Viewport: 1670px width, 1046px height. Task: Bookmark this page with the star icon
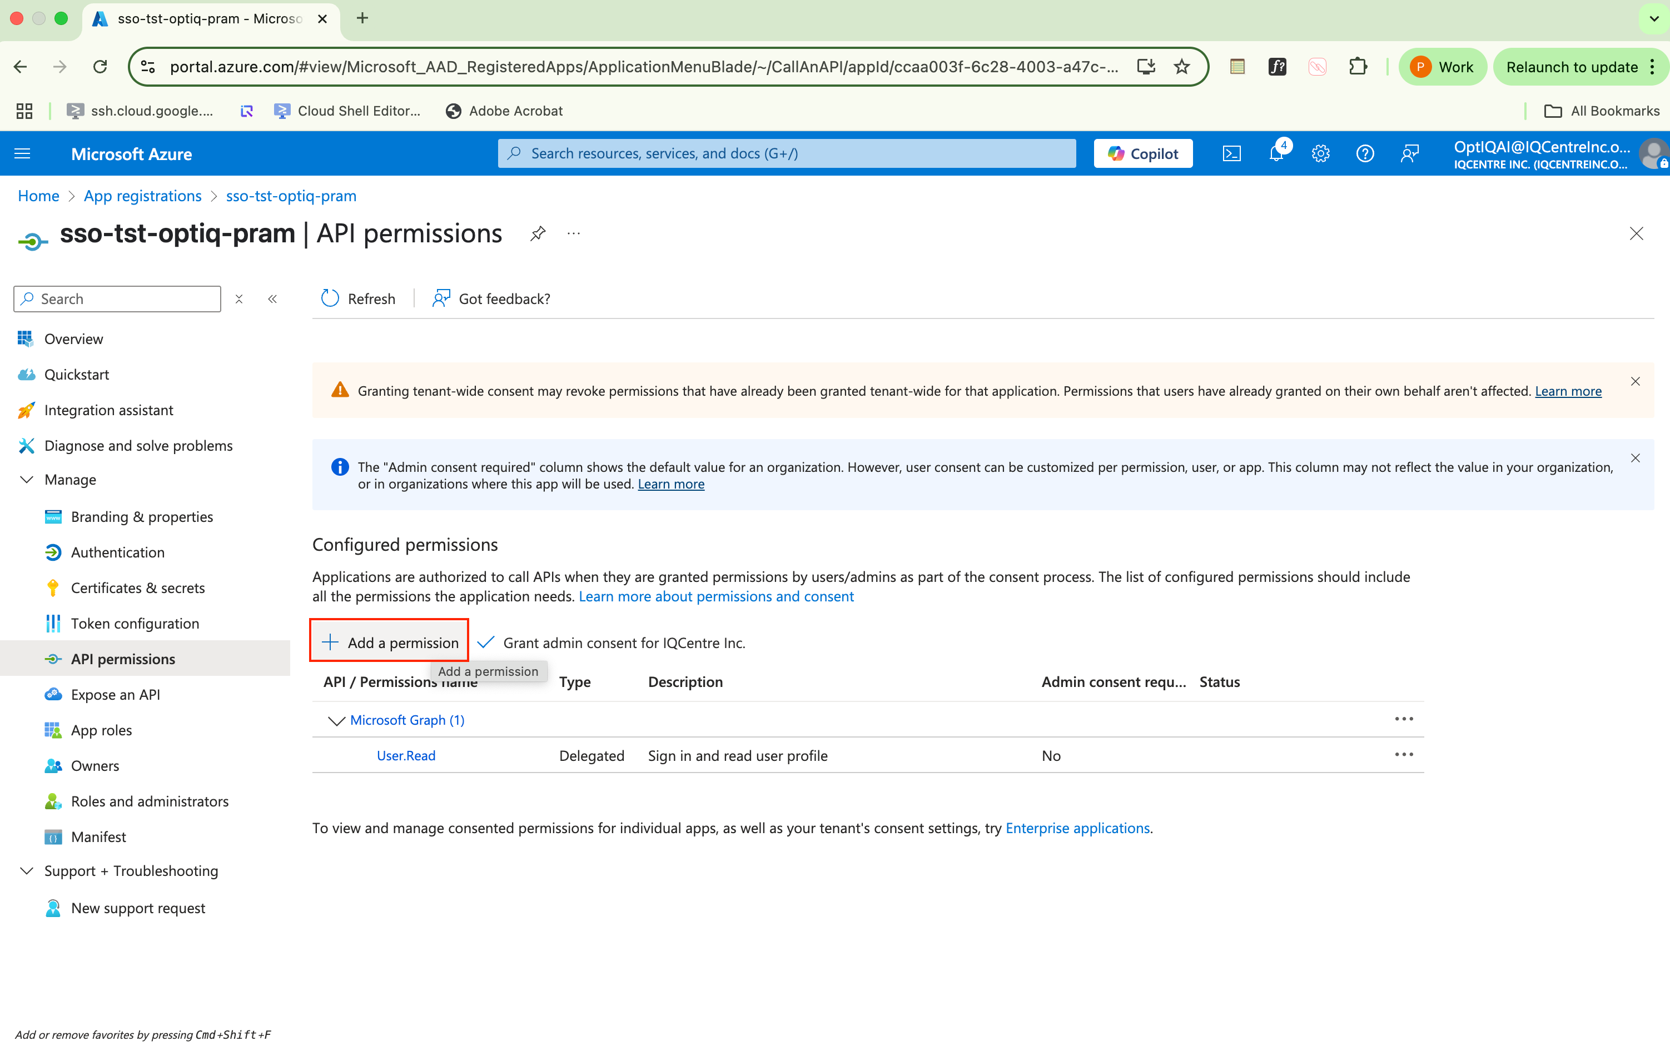coord(1181,66)
